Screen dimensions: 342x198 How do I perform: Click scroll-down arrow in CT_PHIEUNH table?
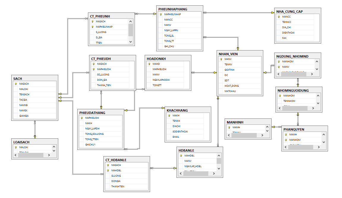(131, 42)
